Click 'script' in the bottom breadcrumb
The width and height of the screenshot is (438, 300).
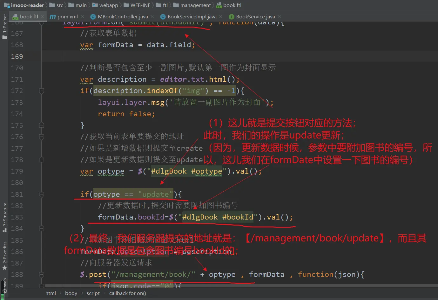(93, 293)
